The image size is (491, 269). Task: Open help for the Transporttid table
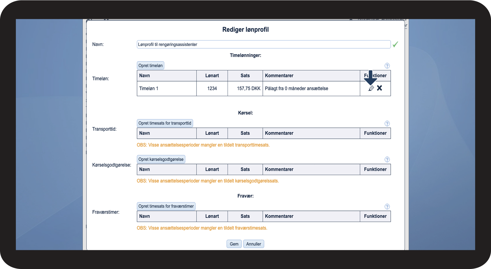(387, 124)
